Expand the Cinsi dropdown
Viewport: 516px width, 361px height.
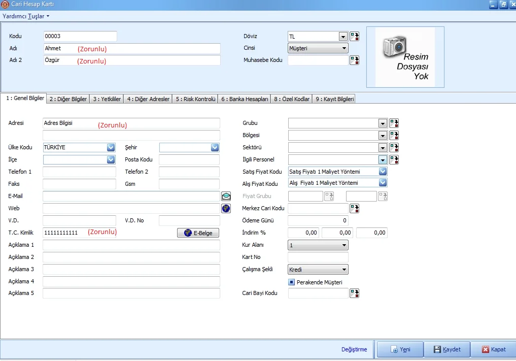[x=344, y=49]
